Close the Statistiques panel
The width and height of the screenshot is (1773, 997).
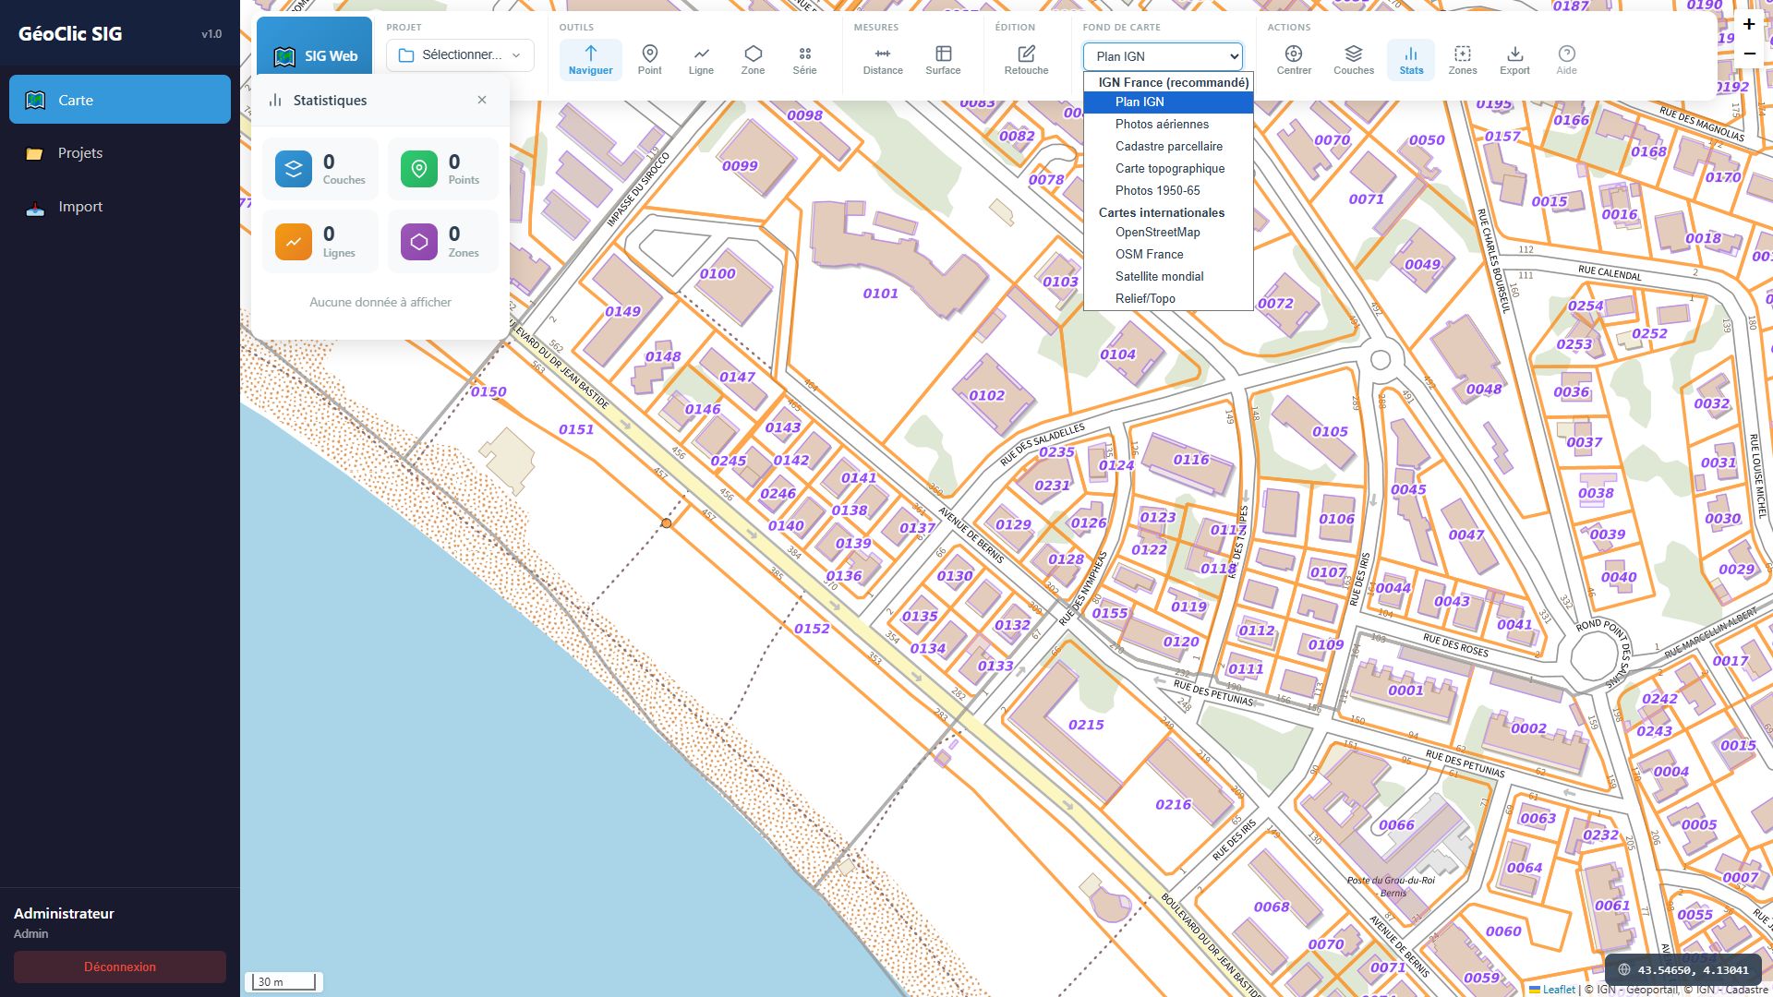pos(481,100)
